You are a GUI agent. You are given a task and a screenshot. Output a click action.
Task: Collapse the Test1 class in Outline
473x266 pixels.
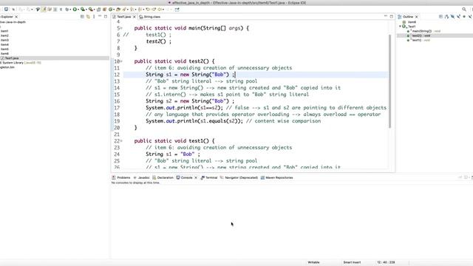[x=401, y=27]
